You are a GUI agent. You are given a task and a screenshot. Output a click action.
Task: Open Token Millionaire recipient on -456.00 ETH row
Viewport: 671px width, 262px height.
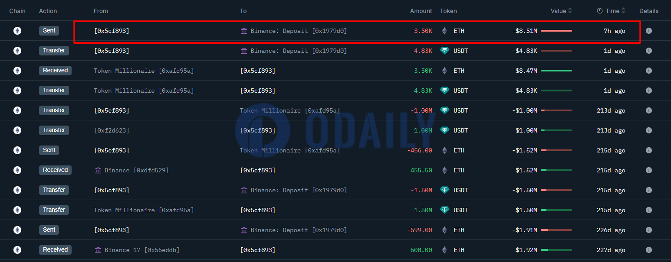[290, 150]
